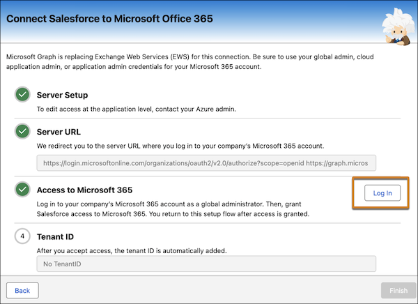Click the Einstein mascot image
418x304 pixels.
(x=398, y=26)
